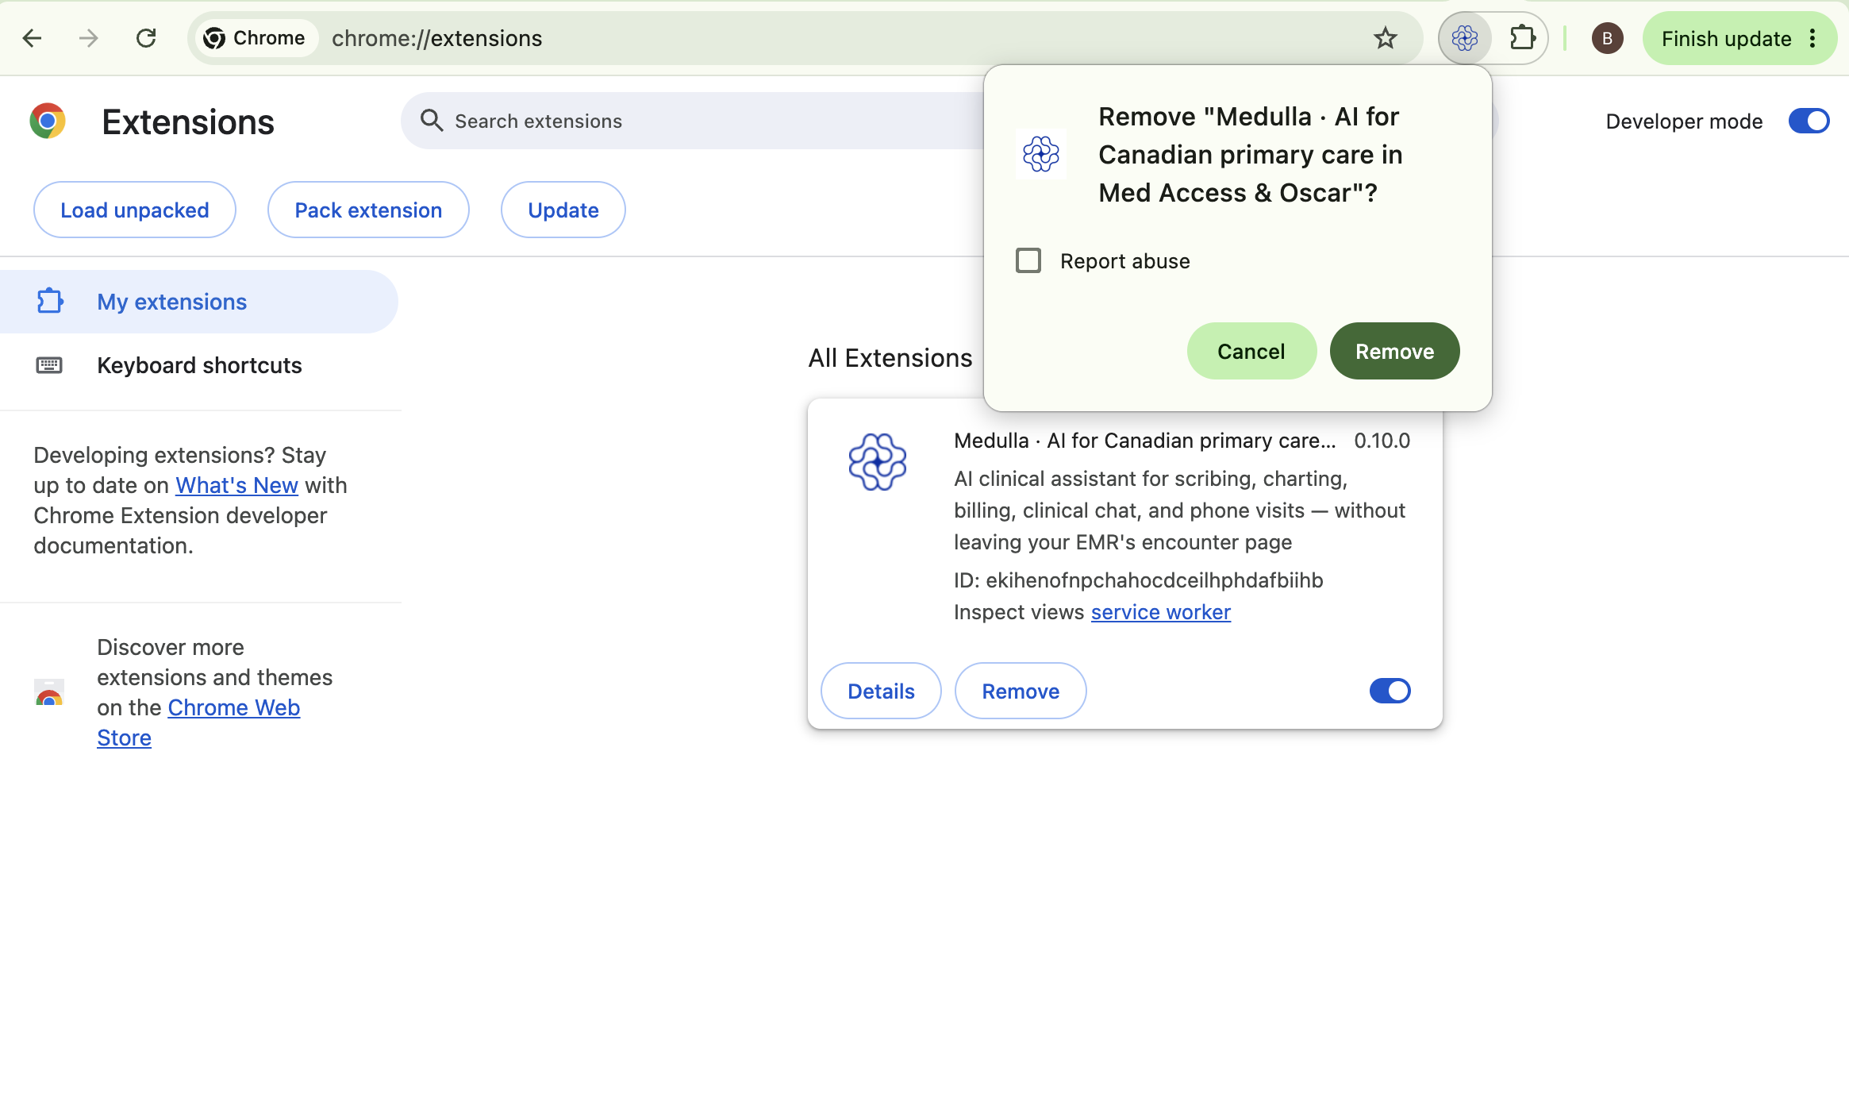Select My extensions in the sidebar
The width and height of the screenshot is (1849, 1094).
[x=198, y=302]
